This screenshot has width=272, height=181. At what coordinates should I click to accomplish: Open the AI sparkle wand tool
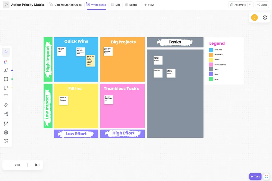tap(6, 123)
